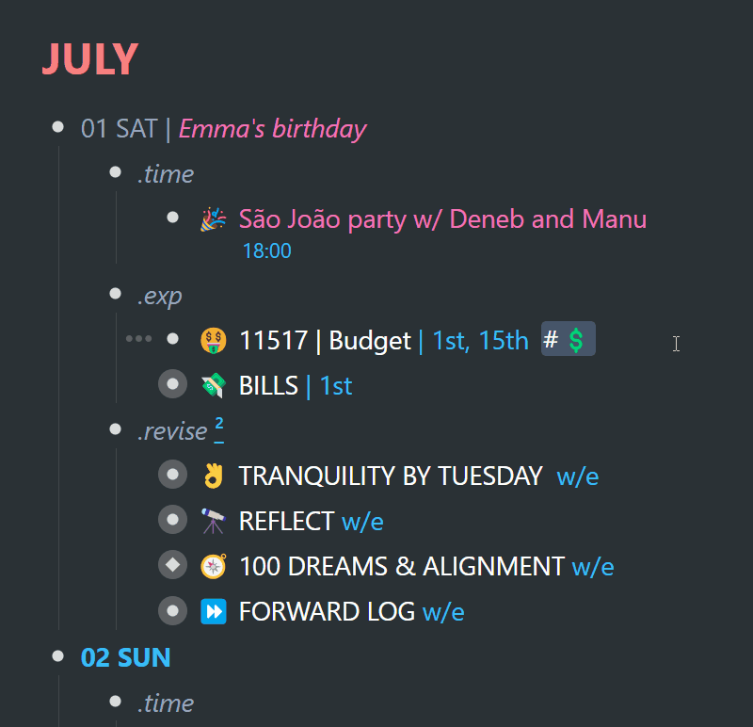Toggle the collapsed bullet of BILLS
This screenshot has height=727, width=753.
coord(172,384)
